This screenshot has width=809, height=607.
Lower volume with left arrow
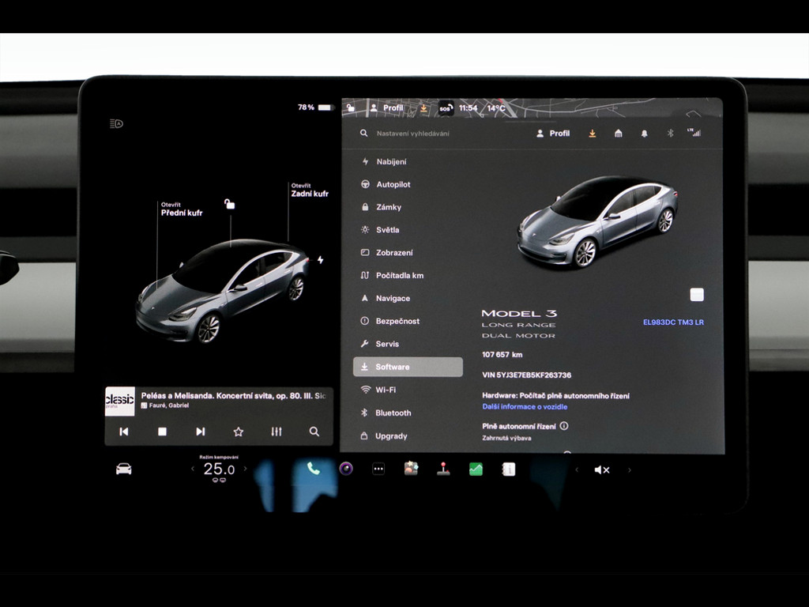pos(577,469)
